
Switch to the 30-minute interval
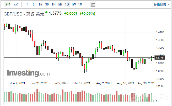[x=47, y=4]
